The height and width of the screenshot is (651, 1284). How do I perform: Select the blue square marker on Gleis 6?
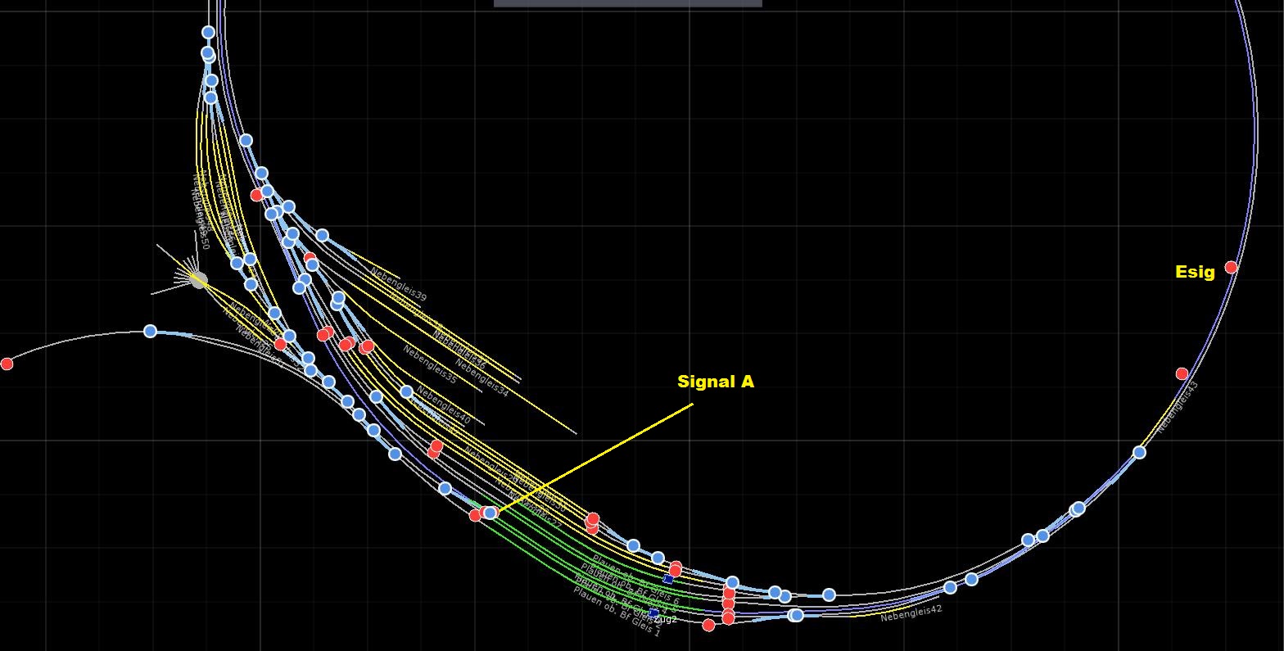(668, 579)
